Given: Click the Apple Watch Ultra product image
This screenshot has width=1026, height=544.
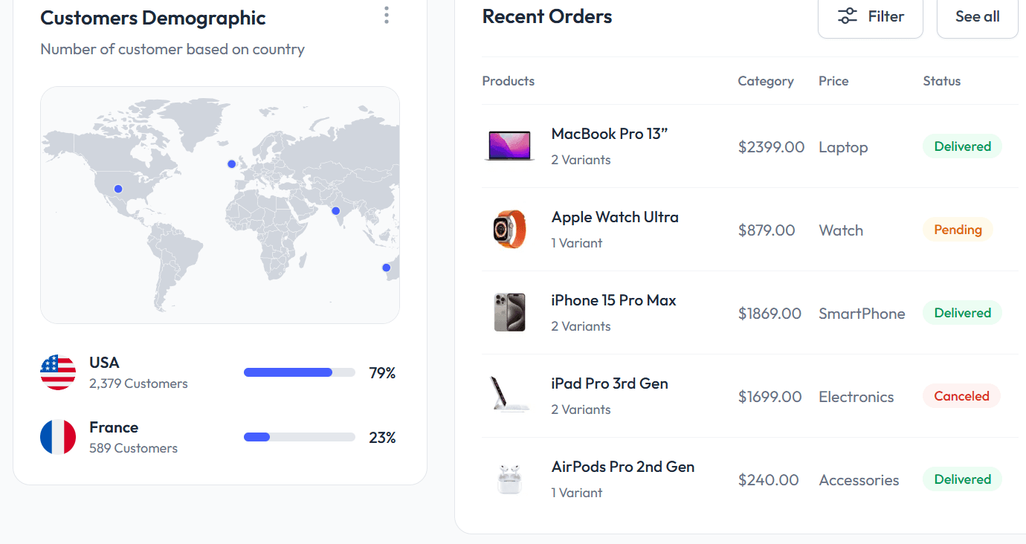Looking at the screenshot, I should [509, 229].
